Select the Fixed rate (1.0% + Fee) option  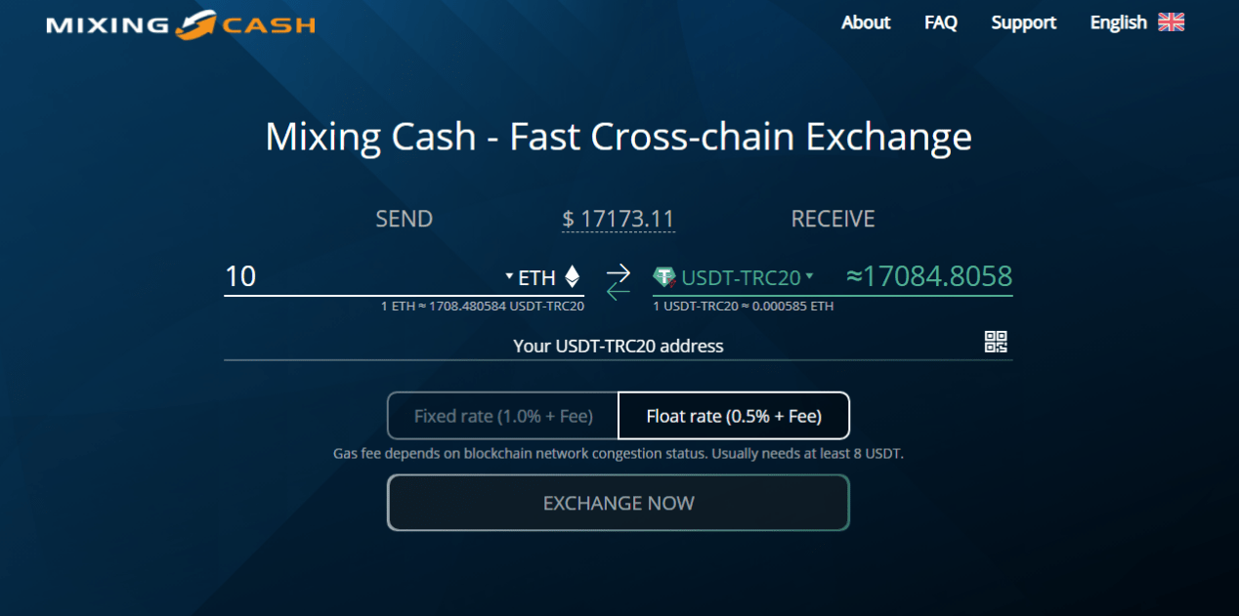click(x=503, y=416)
